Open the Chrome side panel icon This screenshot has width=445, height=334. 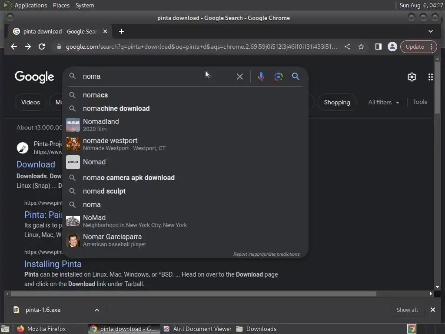point(379,47)
